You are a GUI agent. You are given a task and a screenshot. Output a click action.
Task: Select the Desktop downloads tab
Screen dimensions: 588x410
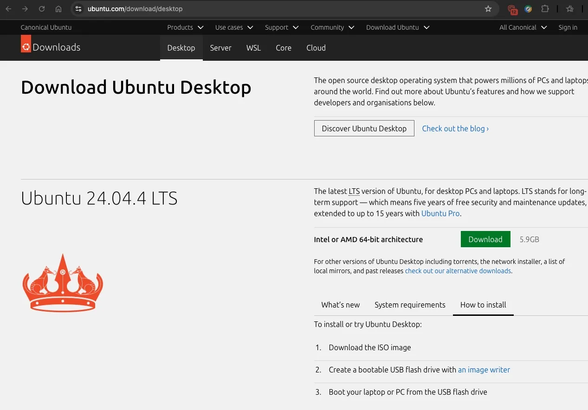(181, 48)
